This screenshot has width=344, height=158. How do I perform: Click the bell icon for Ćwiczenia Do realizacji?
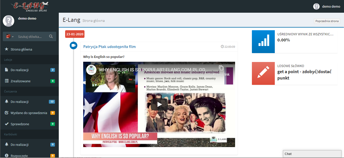click(7, 102)
